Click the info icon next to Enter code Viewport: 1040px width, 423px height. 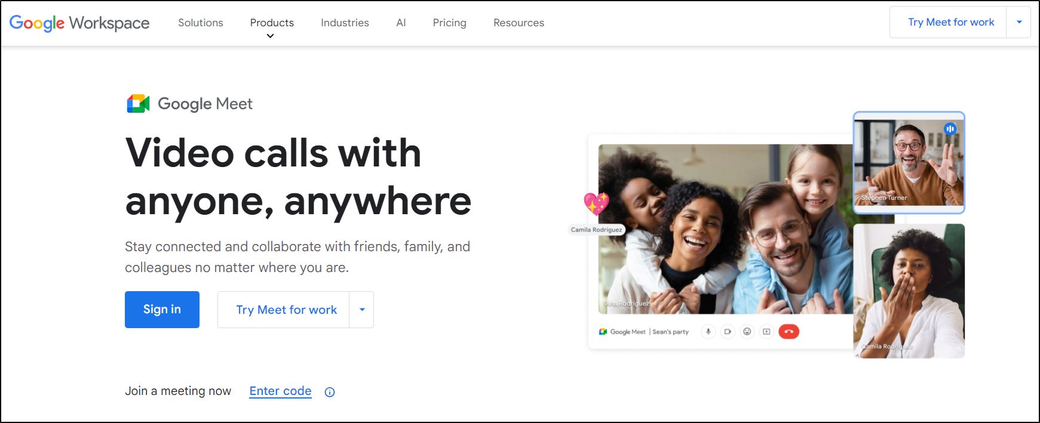point(329,392)
